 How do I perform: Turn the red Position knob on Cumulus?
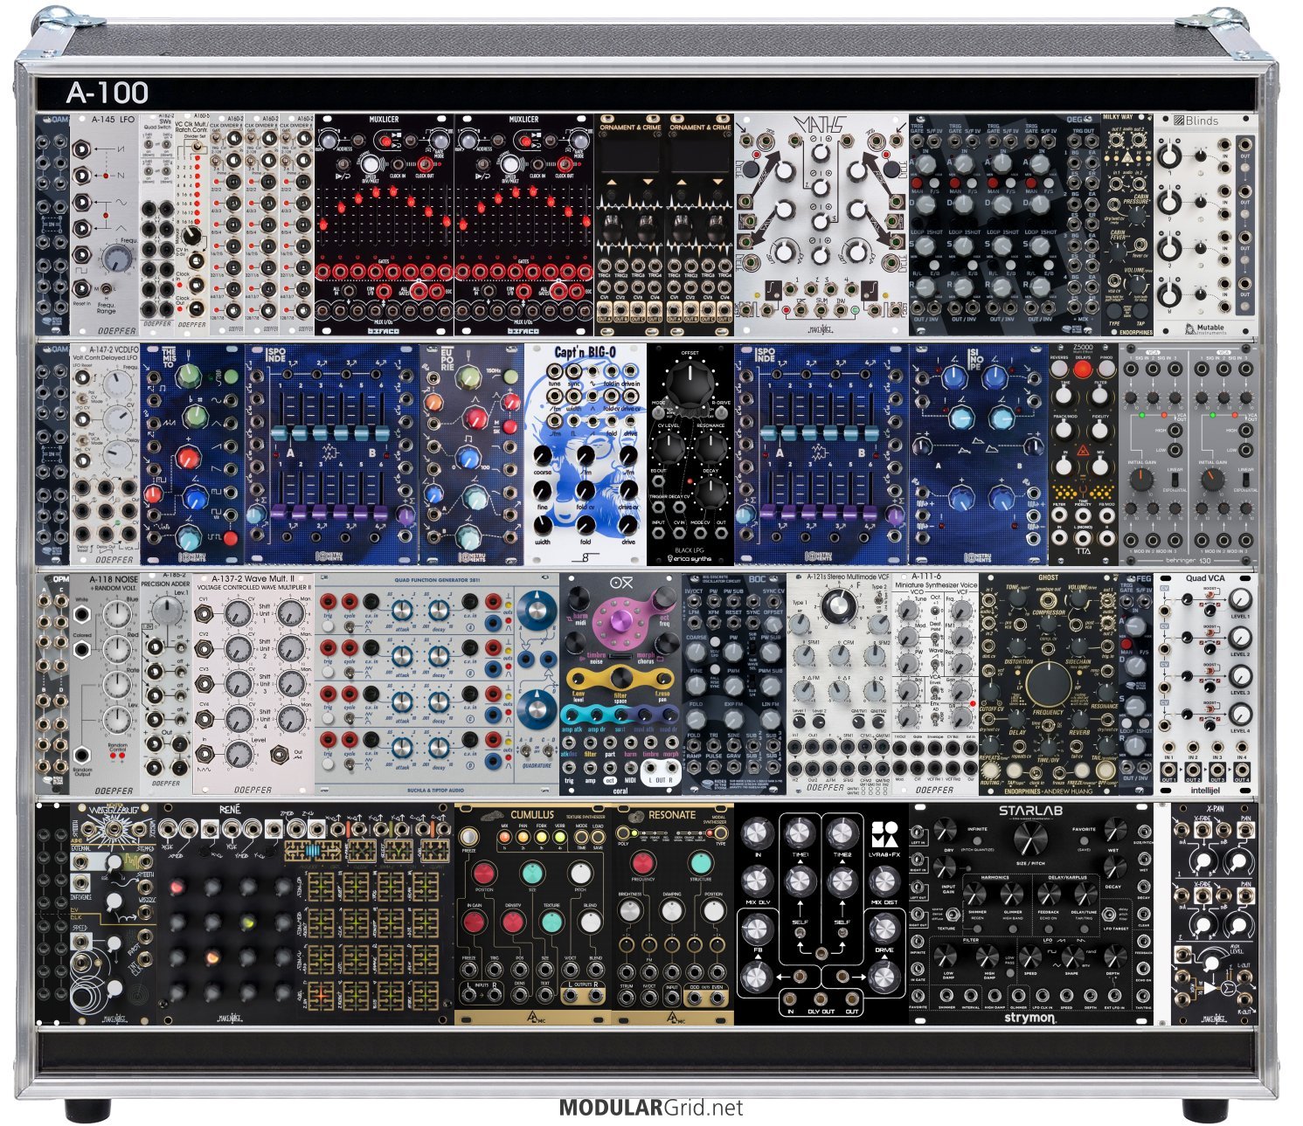(x=483, y=872)
